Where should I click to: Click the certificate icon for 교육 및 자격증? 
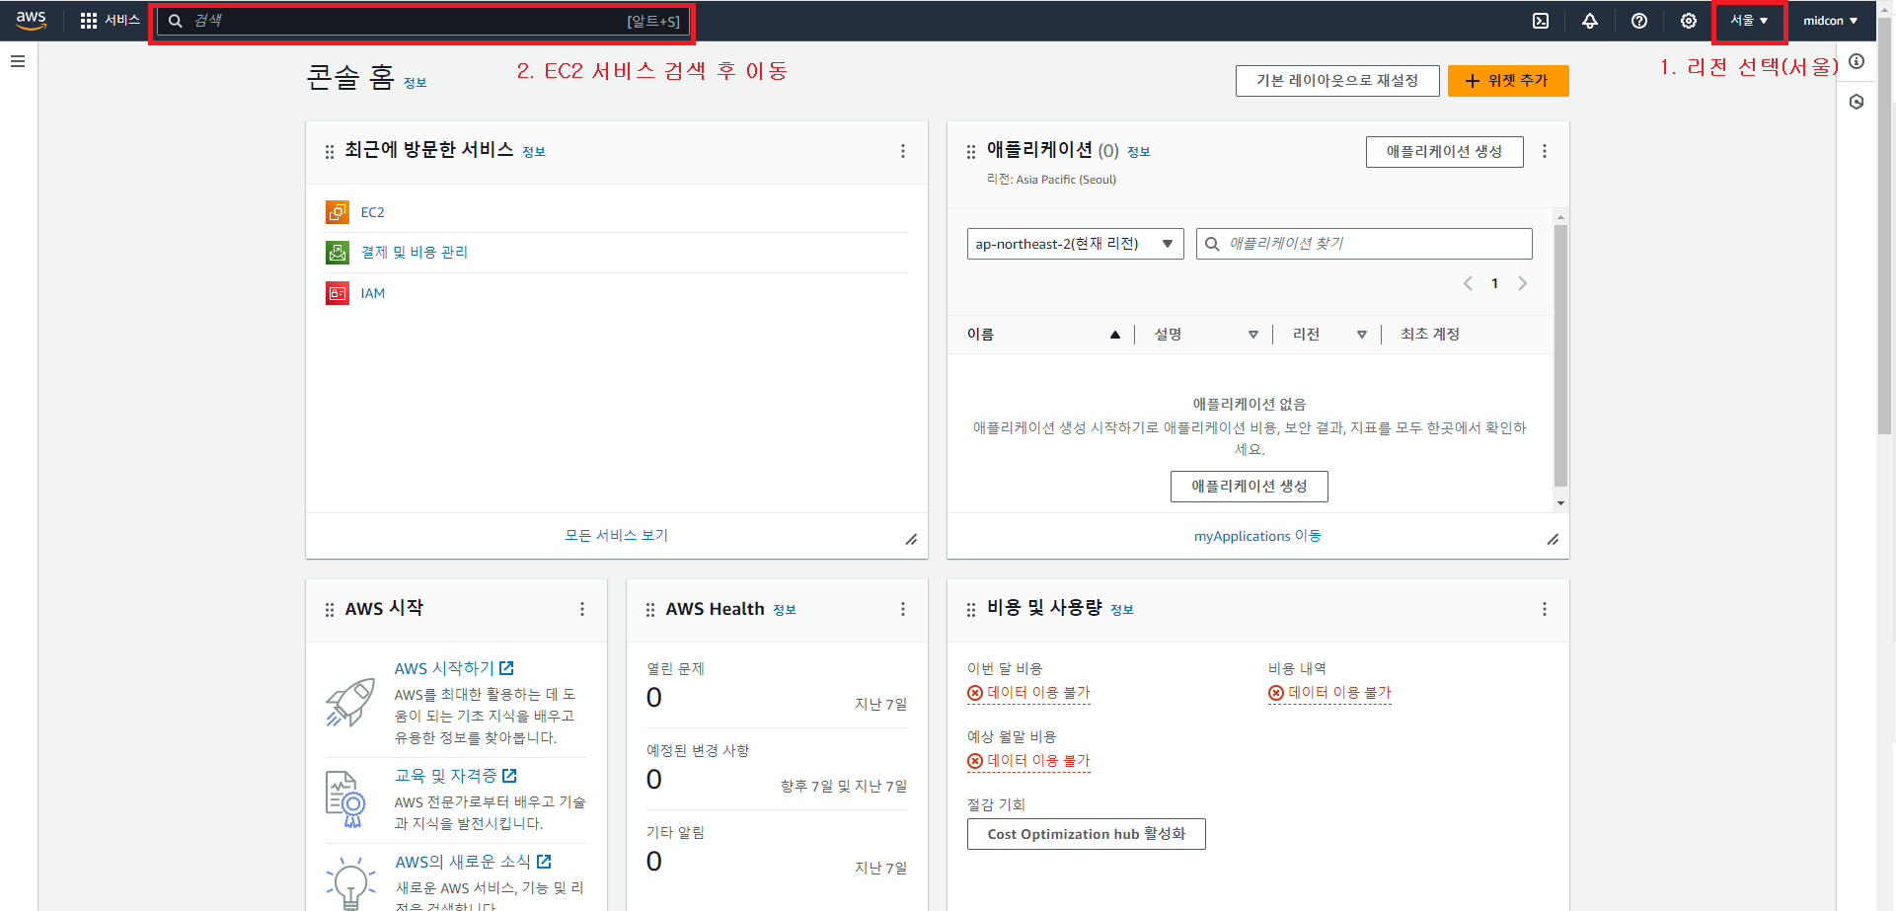(345, 798)
